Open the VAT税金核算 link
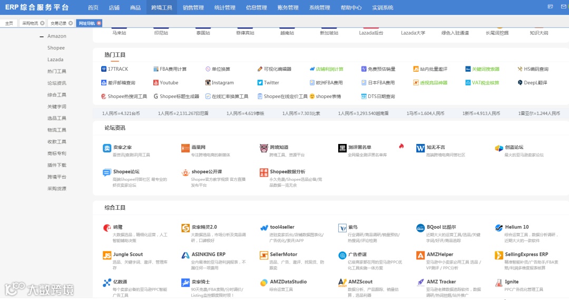 click(486, 83)
